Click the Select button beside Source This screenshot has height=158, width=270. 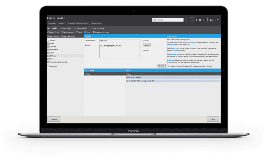click(147, 45)
